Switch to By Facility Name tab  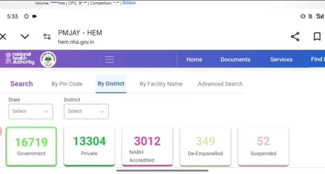161,84
